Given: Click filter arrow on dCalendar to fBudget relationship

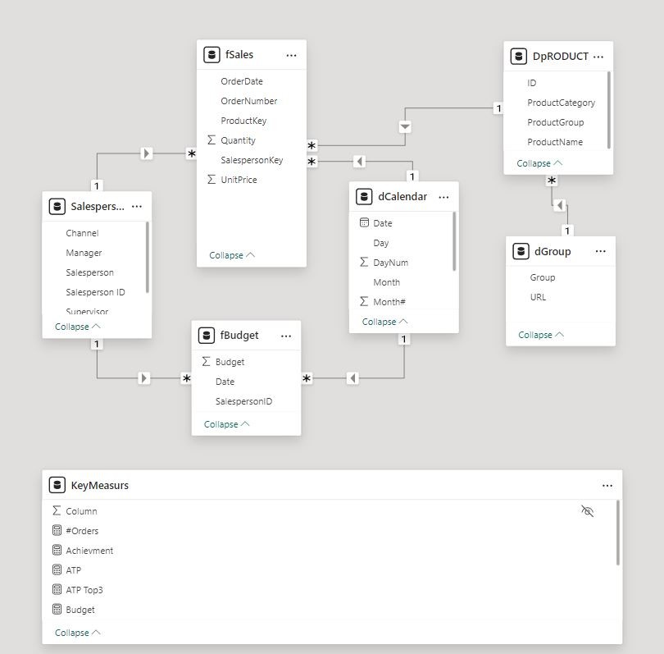Looking at the screenshot, I should 352,377.
